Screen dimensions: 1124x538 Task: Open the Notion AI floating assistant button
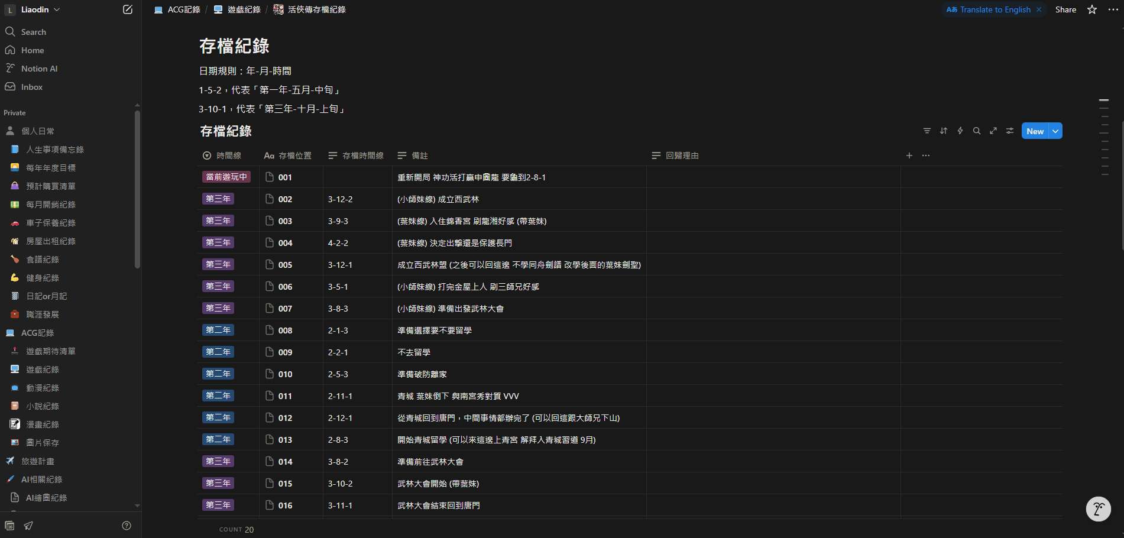pyautogui.click(x=1099, y=509)
